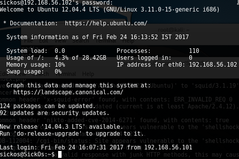Click the Search menu in the upper background menu bar
This screenshot has height=159, width=239.
click(79, 41)
